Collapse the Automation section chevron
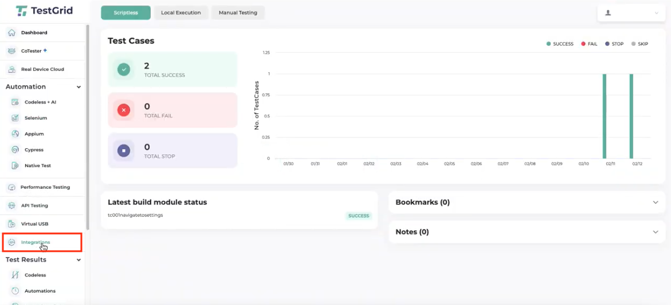The width and height of the screenshot is (671, 305). tap(79, 87)
